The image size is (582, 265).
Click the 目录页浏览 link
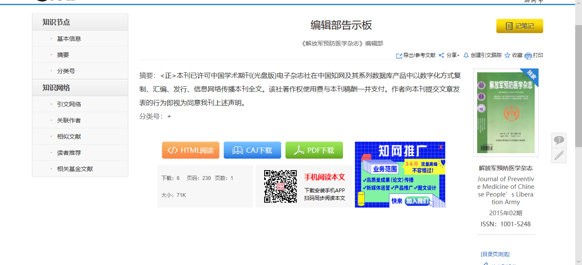pos(495,254)
